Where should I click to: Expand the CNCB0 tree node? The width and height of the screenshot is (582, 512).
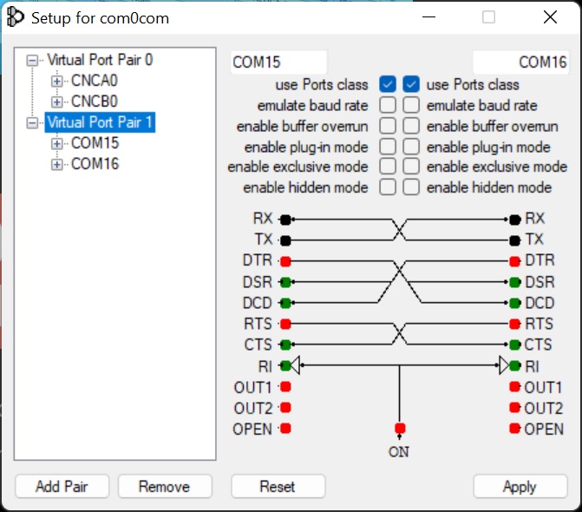click(56, 102)
